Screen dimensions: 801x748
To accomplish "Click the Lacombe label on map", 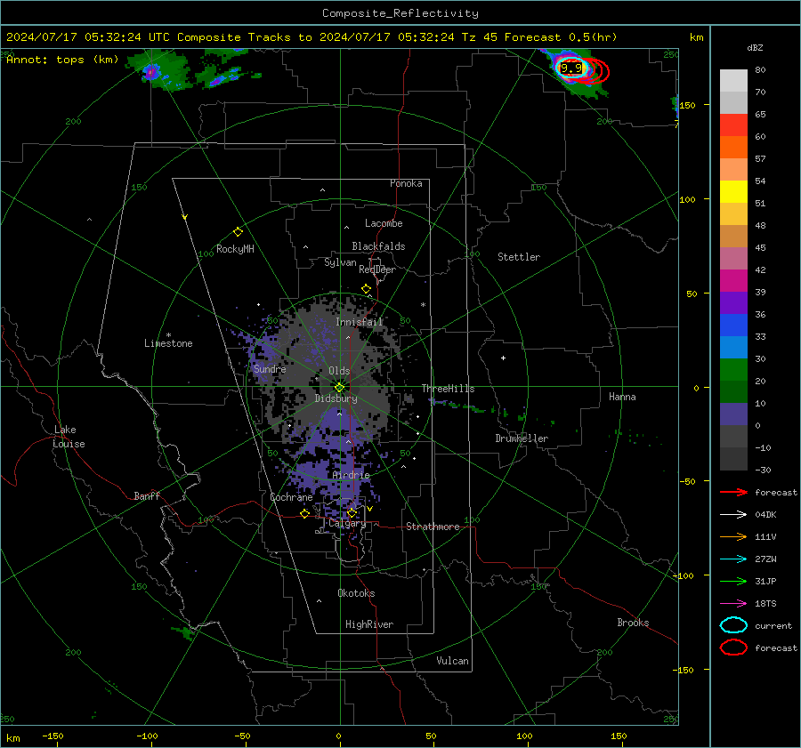I will (x=384, y=223).
